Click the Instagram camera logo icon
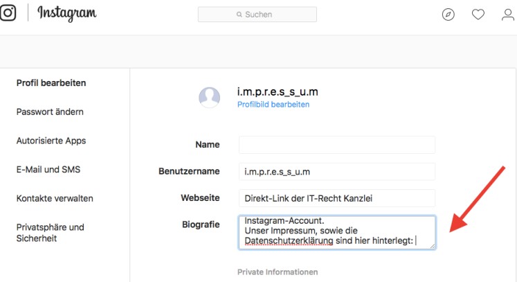The width and height of the screenshot is (517, 282). point(8,14)
